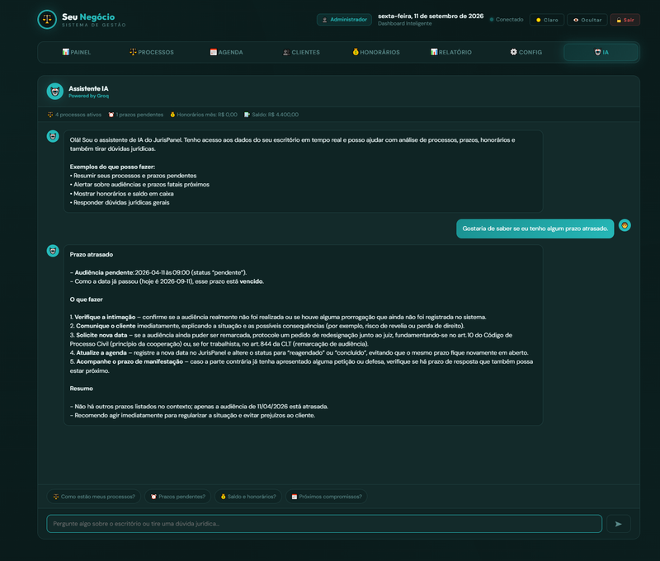Click 'Exemplos do que posso fazer:' heading
The width and height of the screenshot is (660, 561).
point(112,167)
